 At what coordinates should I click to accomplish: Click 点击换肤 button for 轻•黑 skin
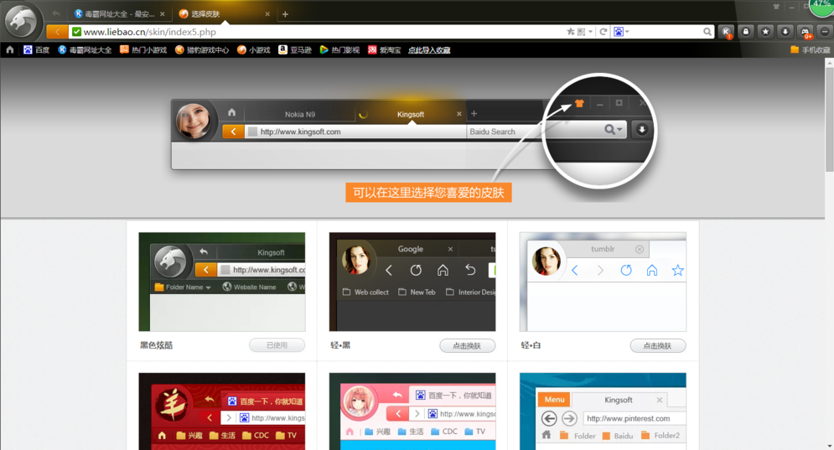468,346
